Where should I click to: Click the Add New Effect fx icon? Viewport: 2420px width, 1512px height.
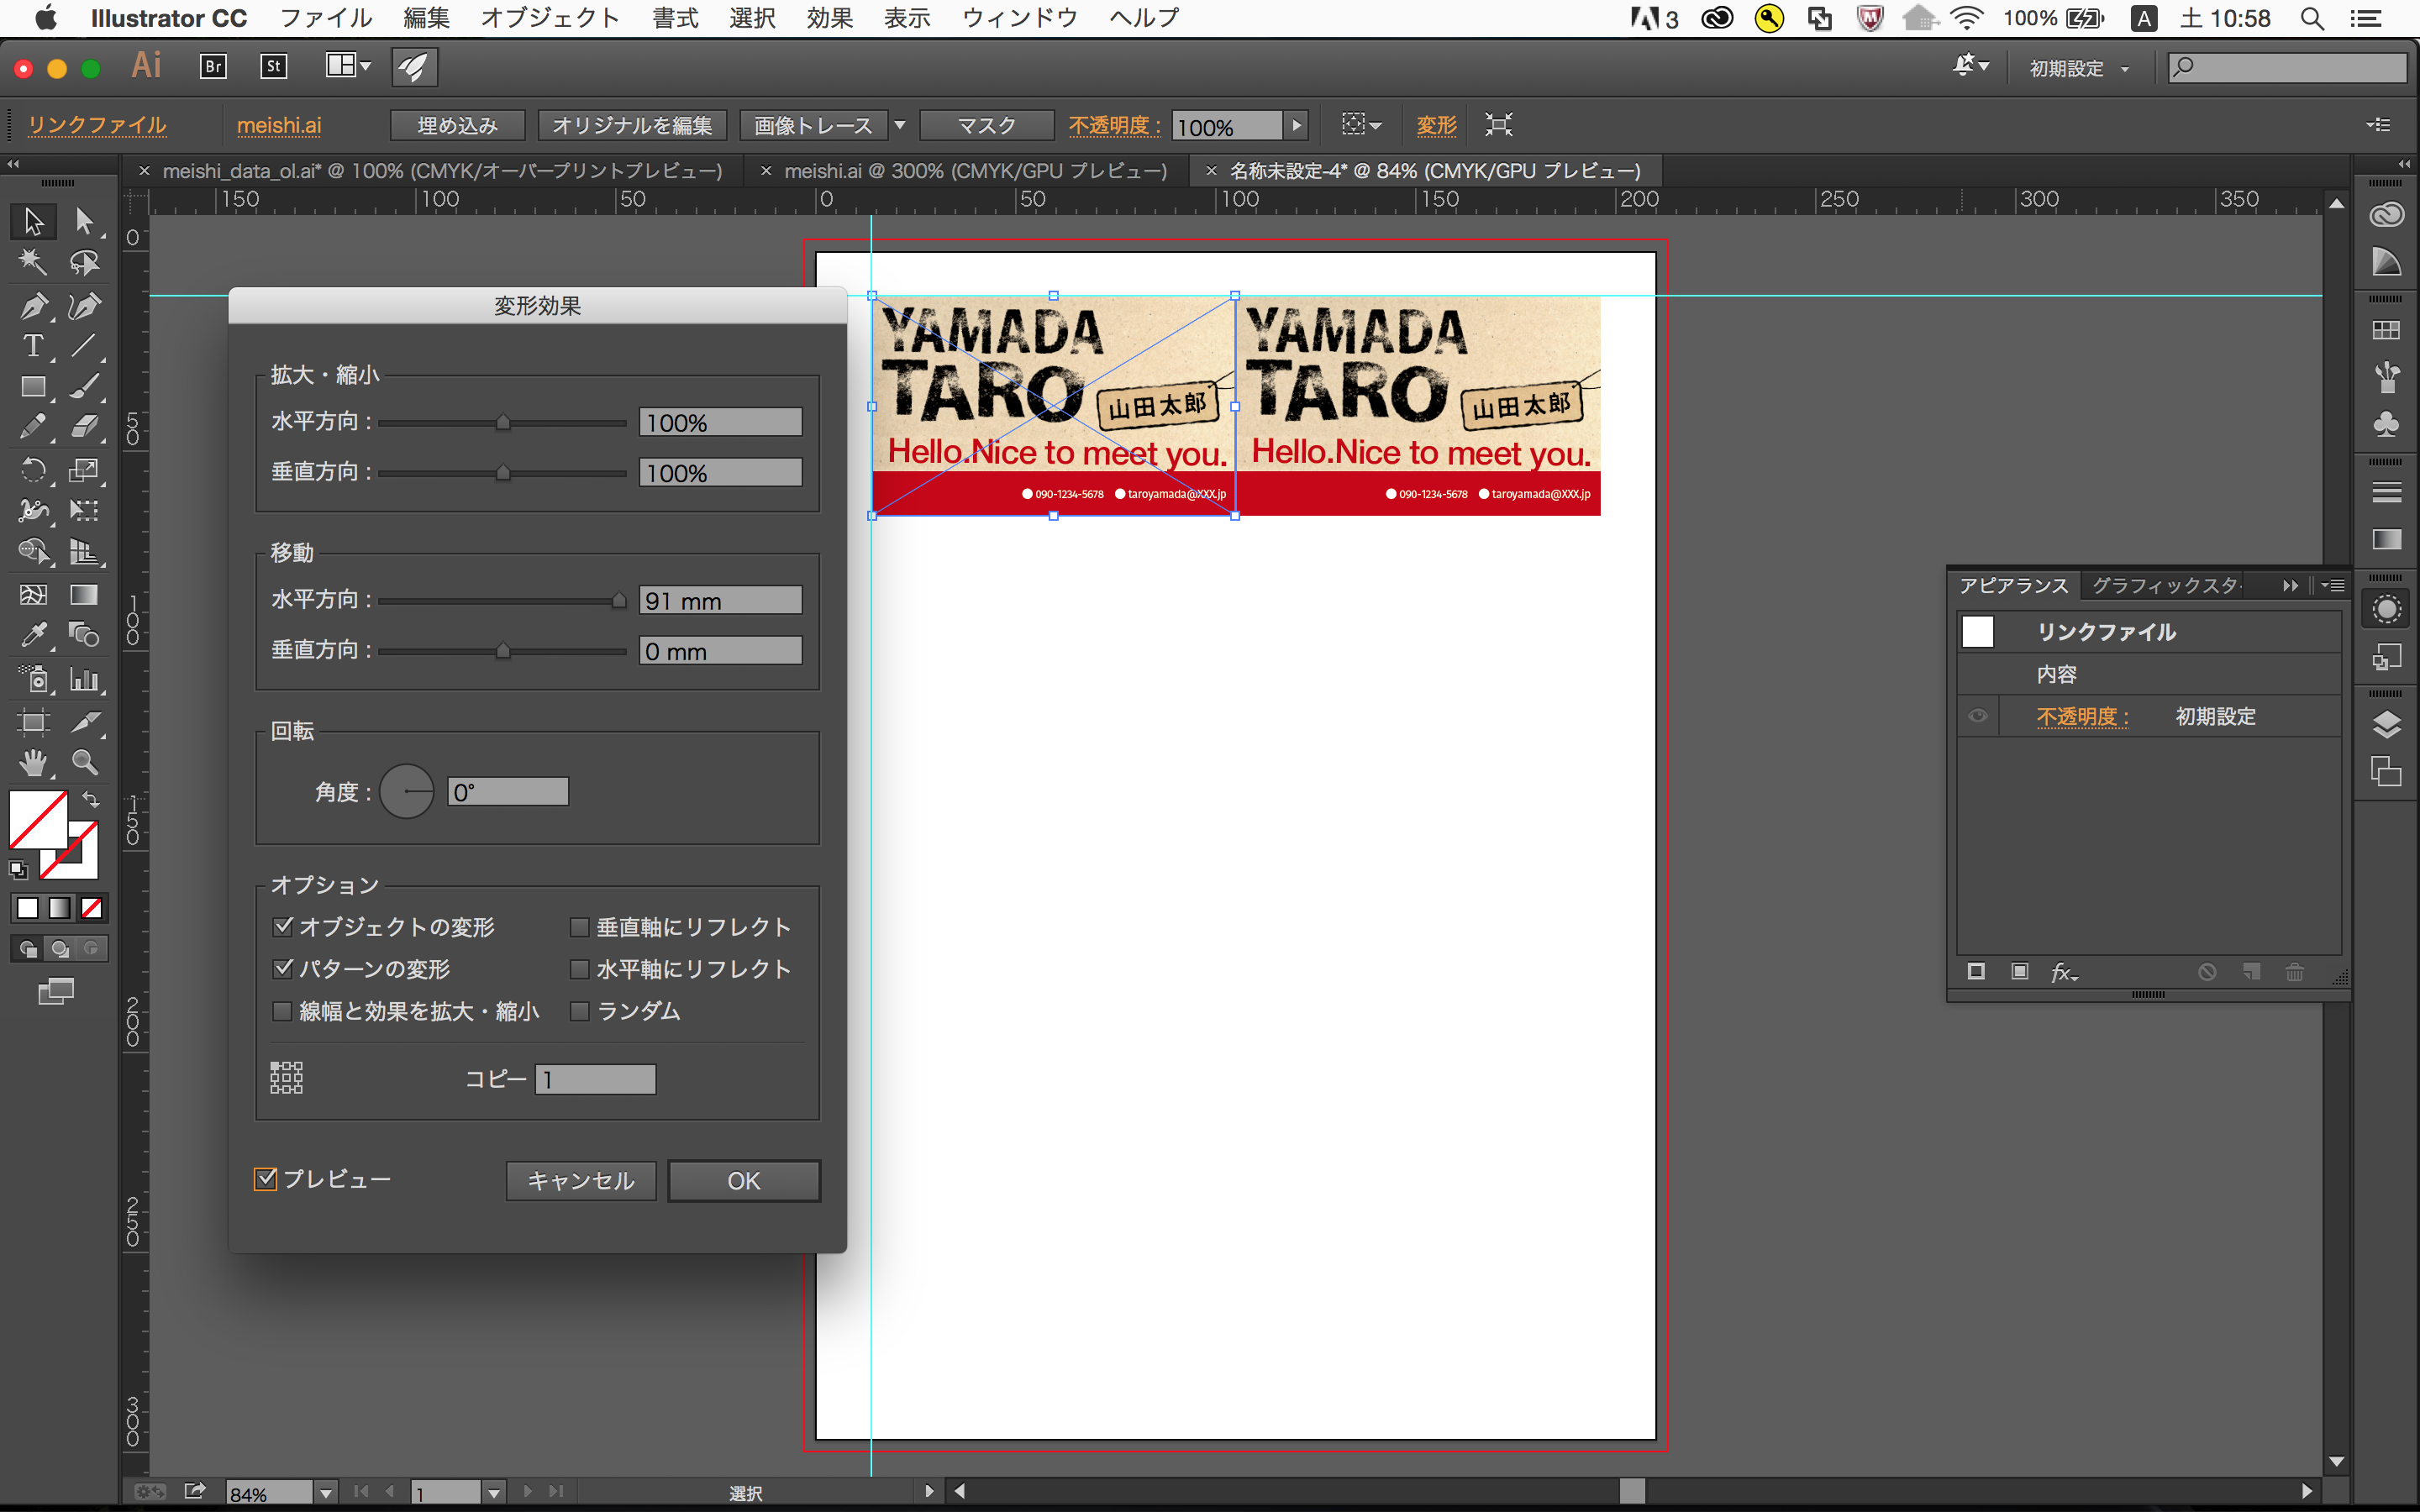(x=2063, y=972)
